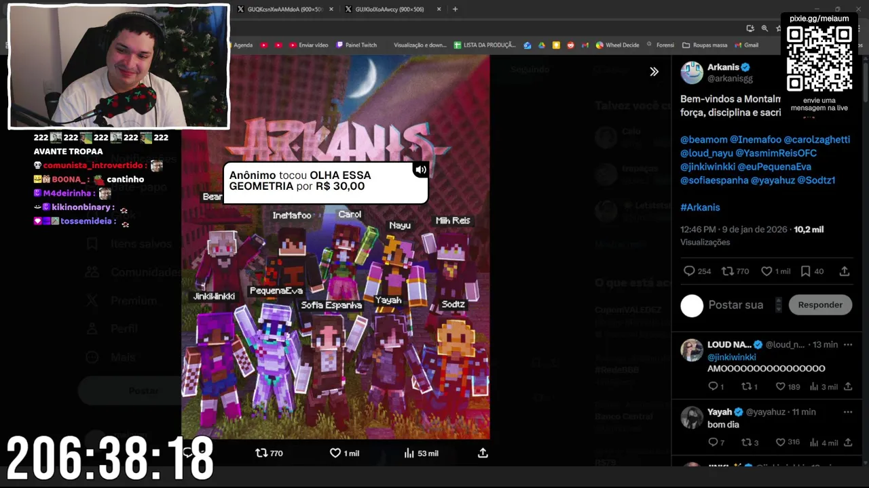Open Visualização e down... bookmark
This screenshot has height=488, width=869.
point(420,45)
